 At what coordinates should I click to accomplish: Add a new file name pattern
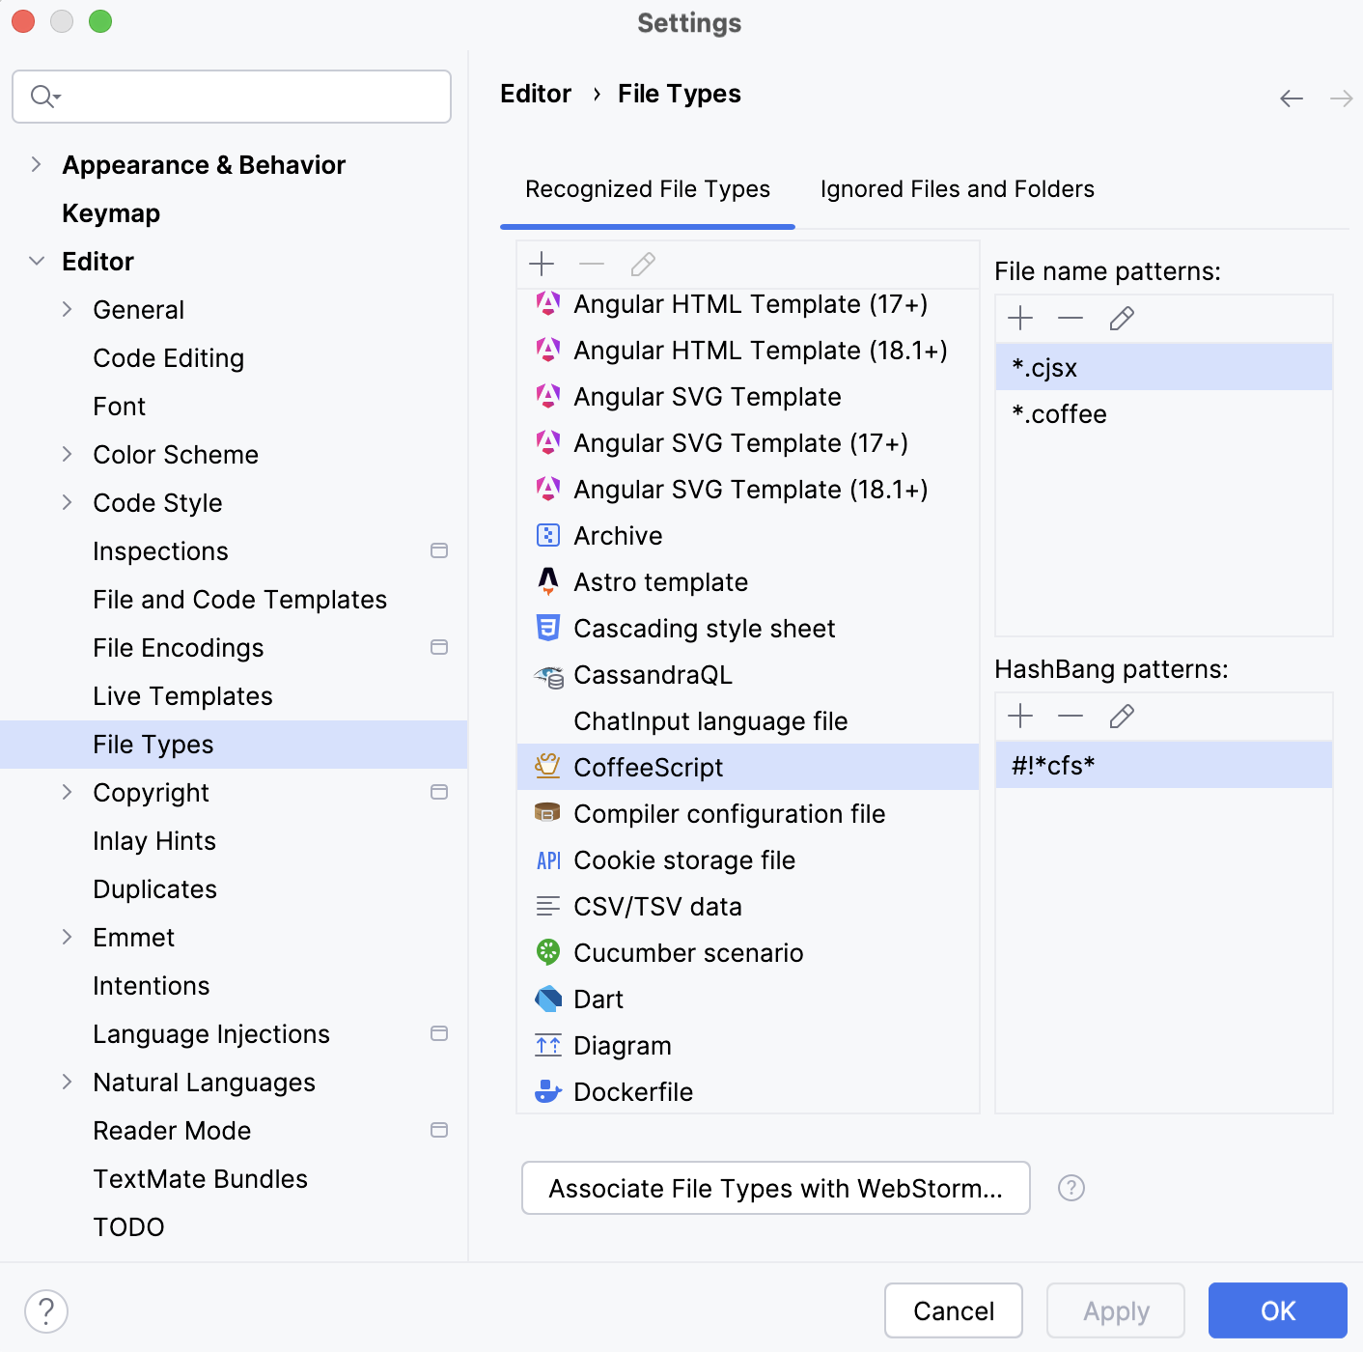tap(1020, 318)
